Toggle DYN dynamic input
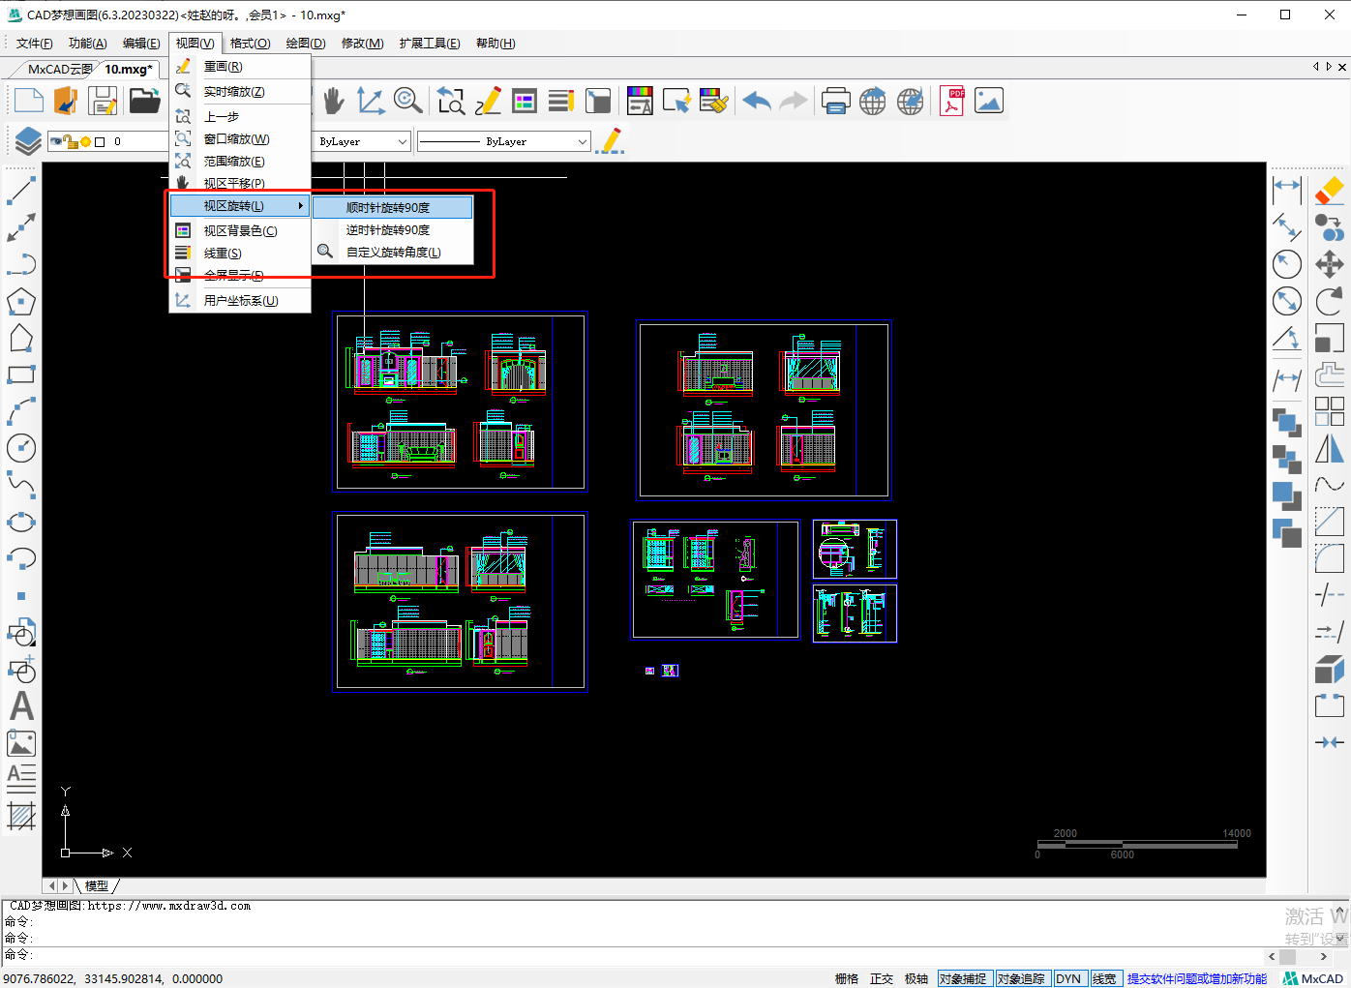 coord(1068,978)
